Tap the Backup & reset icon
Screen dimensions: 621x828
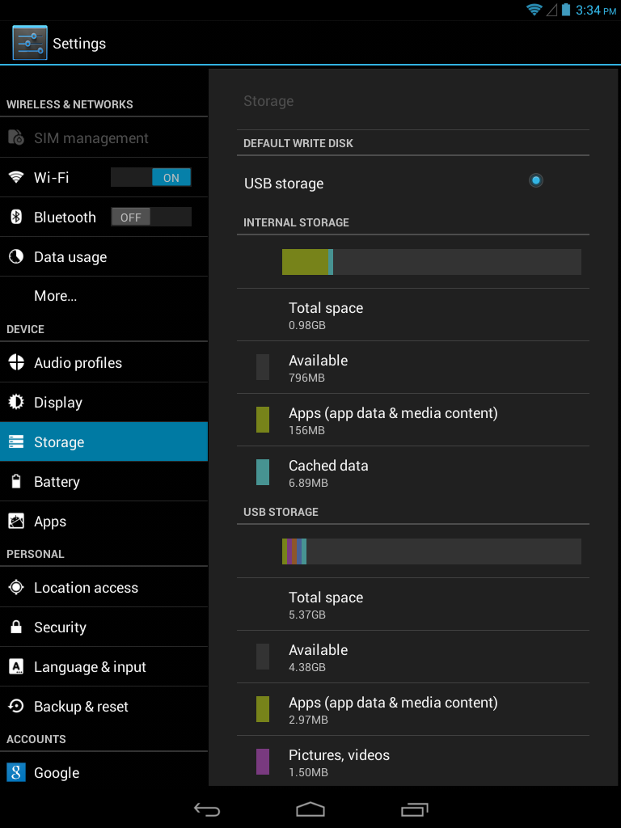(16, 706)
